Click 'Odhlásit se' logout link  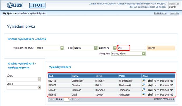[x=174, y=4]
